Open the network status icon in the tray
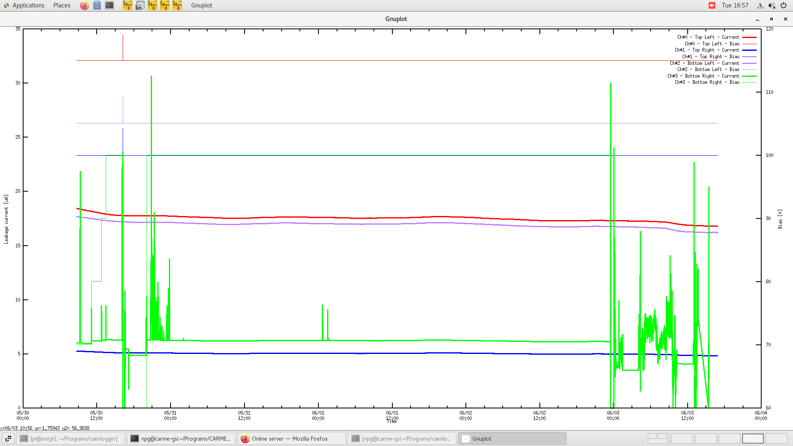793x446 pixels. (760, 5)
